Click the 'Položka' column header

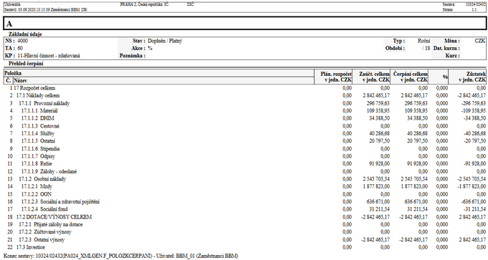pyautogui.click(x=159, y=73)
